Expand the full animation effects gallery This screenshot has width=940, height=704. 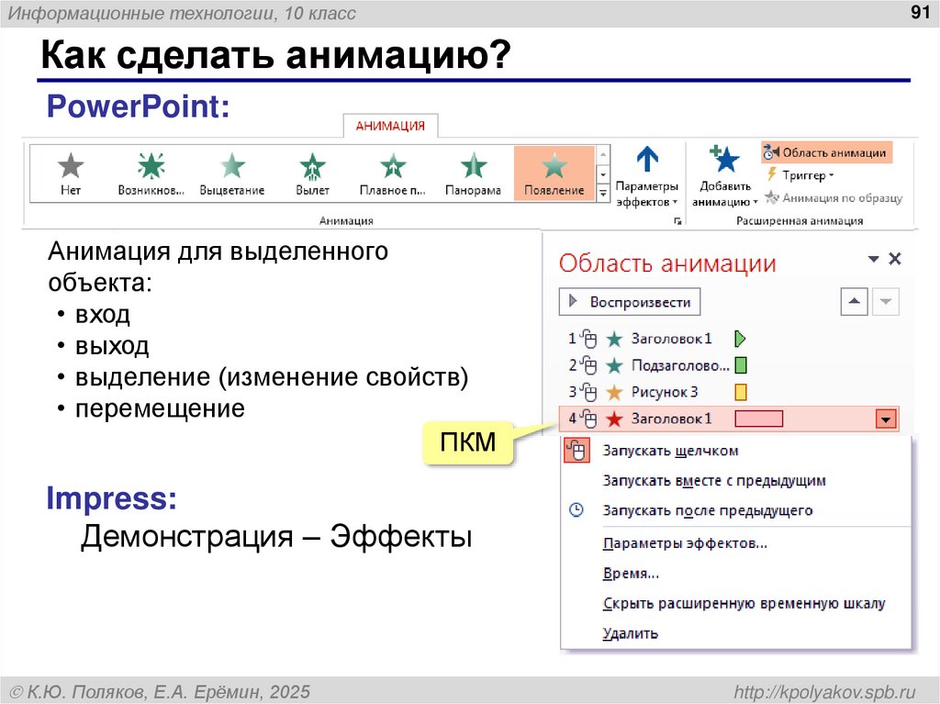(x=603, y=193)
